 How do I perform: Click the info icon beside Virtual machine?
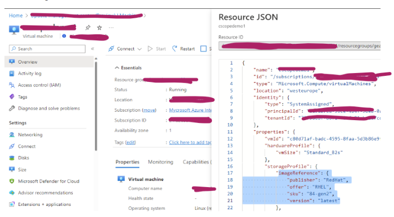64,36
